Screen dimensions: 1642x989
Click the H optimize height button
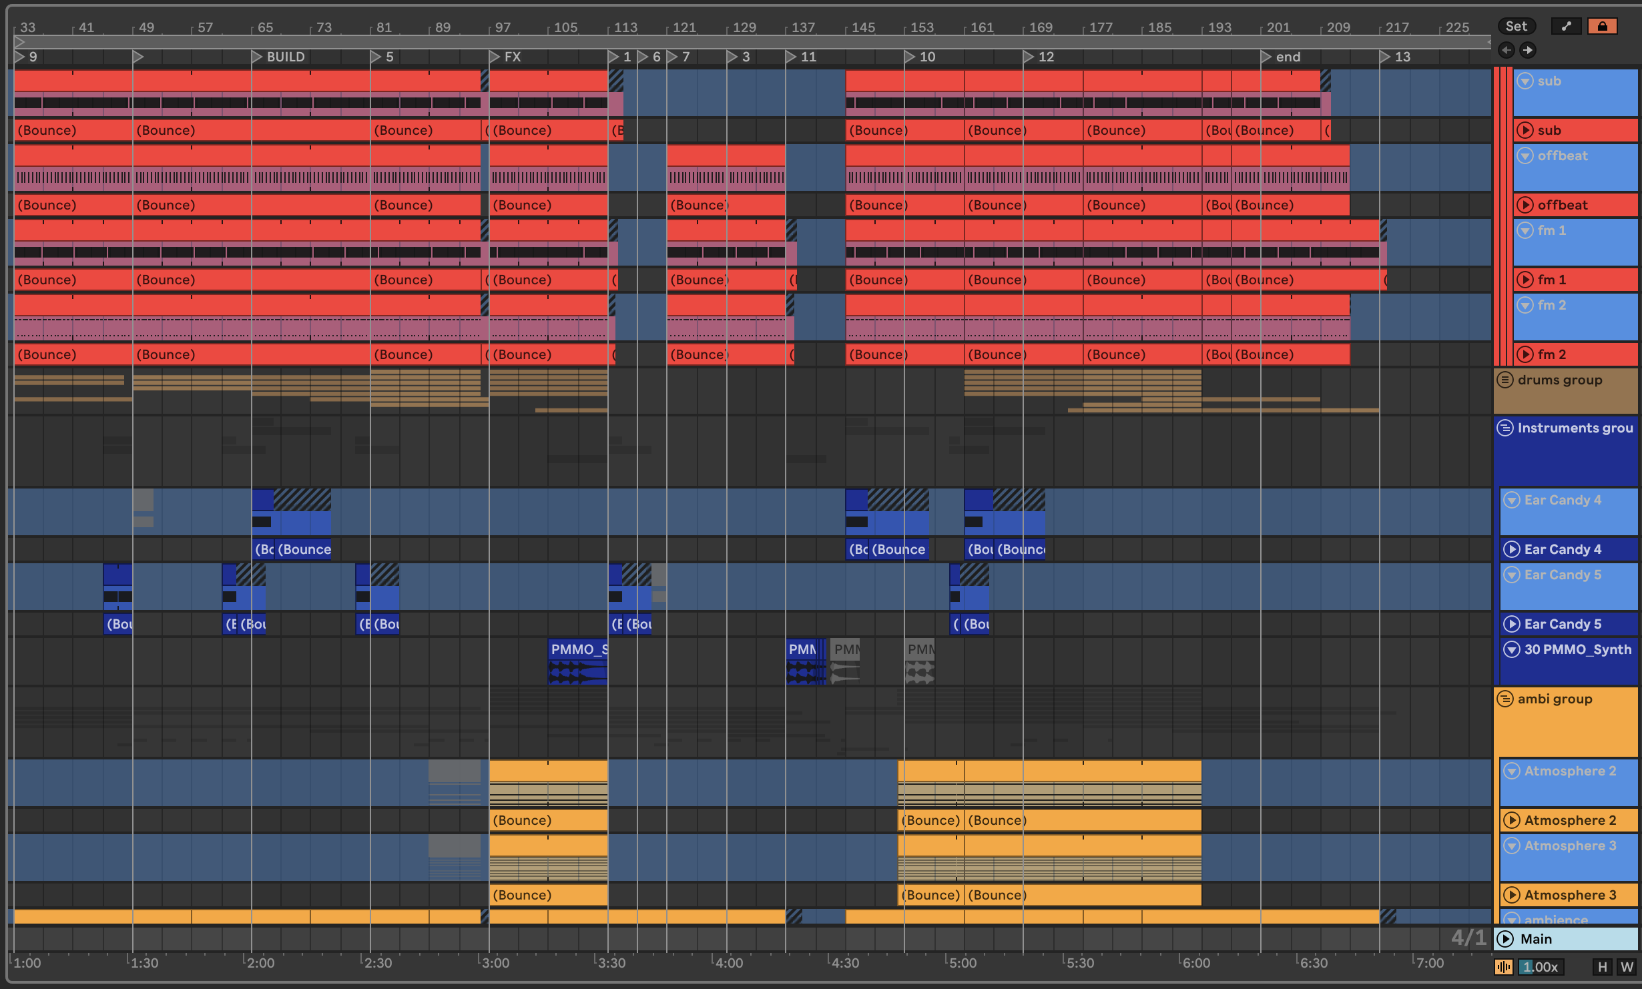click(1603, 967)
